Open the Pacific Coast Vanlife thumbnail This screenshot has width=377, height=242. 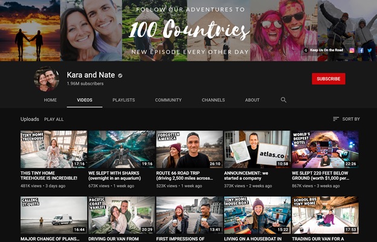121,215
